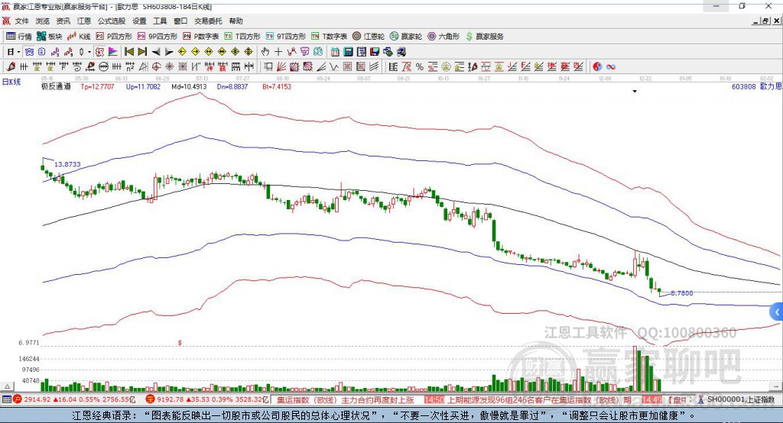The height and width of the screenshot is (423, 783).
Task: Click the first yellow diamond arrow icon
Action: pos(182,52)
